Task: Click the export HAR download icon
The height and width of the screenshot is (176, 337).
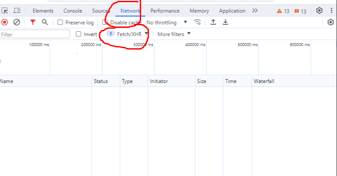Action: pyautogui.click(x=225, y=22)
